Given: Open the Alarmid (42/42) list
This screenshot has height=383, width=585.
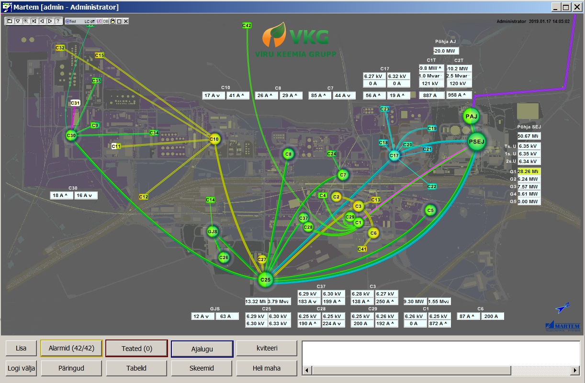Looking at the screenshot, I should pyautogui.click(x=72, y=349).
